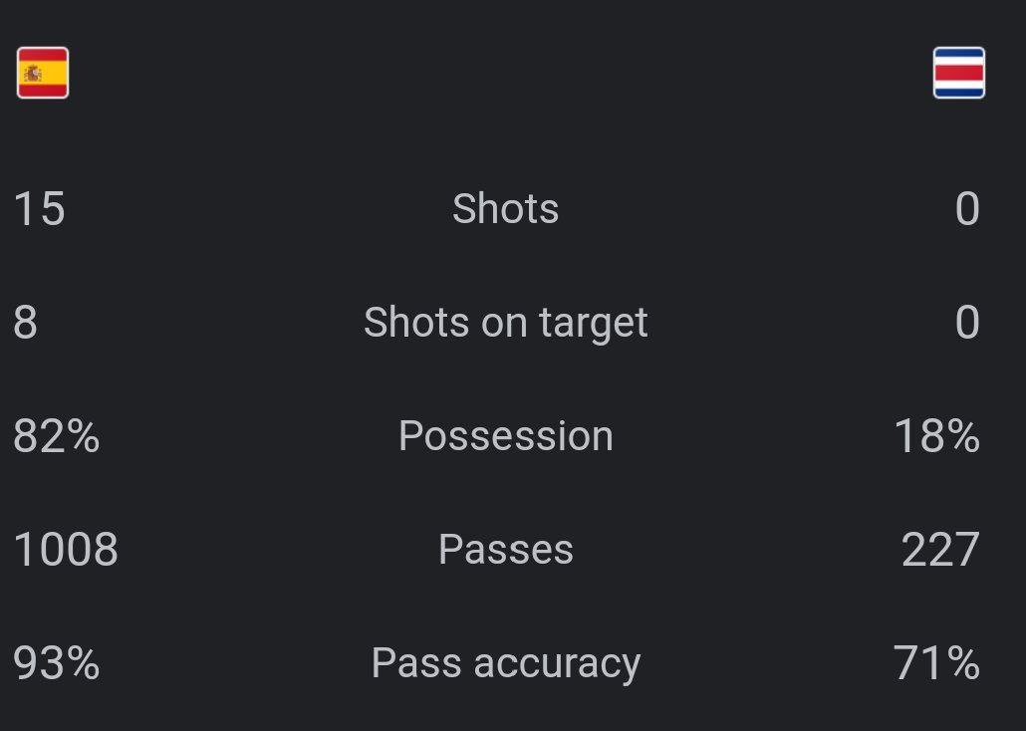Click Spain's 1008 passes number
Screen dimensions: 1026x731
(x=66, y=550)
